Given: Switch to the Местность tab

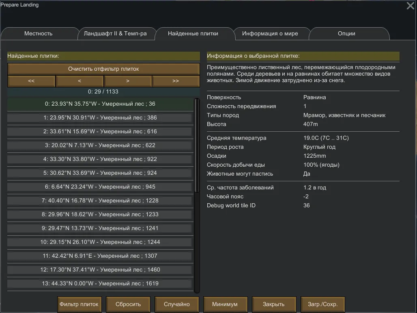Looking at the screenshot, I should pos(39,34).
